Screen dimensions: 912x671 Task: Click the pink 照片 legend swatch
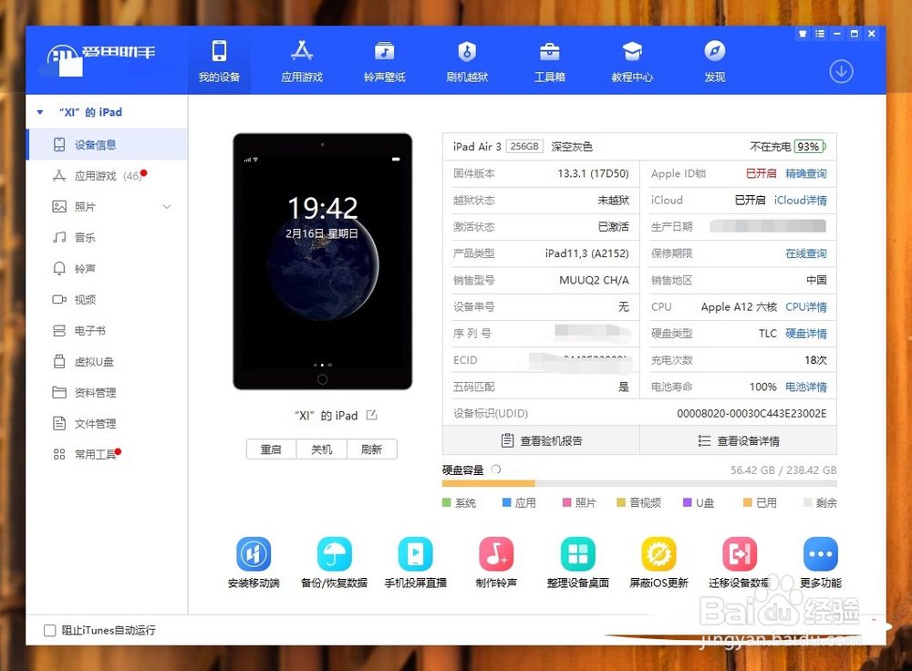pyautogui.click(x=567, y=502)
